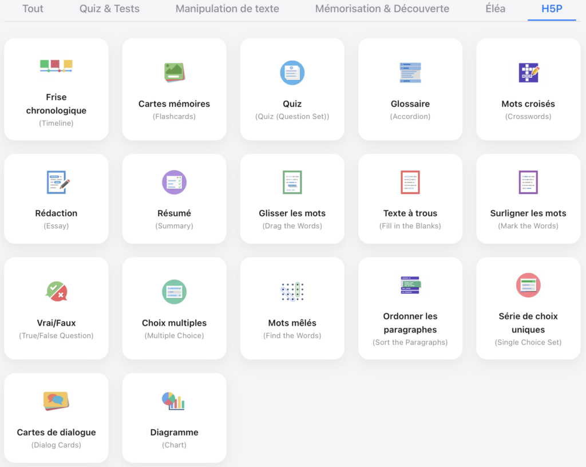Select the Cartes mémoires flashcards icon
The width and height of the screenshot is (586, 467).
174,73
